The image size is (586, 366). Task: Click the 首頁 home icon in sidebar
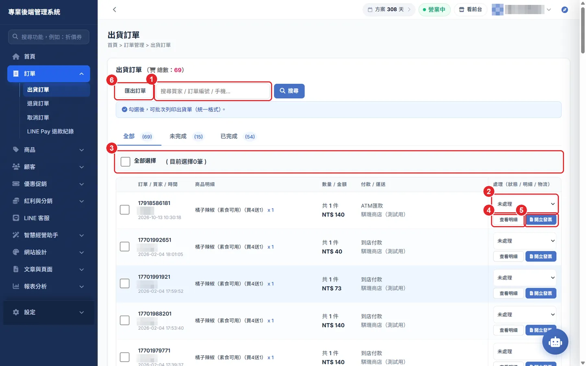[16, 57]
